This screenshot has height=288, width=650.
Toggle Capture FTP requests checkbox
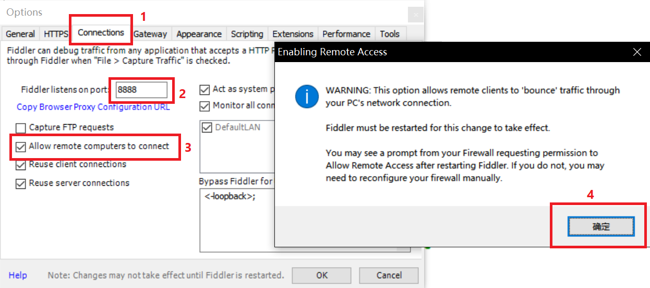[21, 128]
